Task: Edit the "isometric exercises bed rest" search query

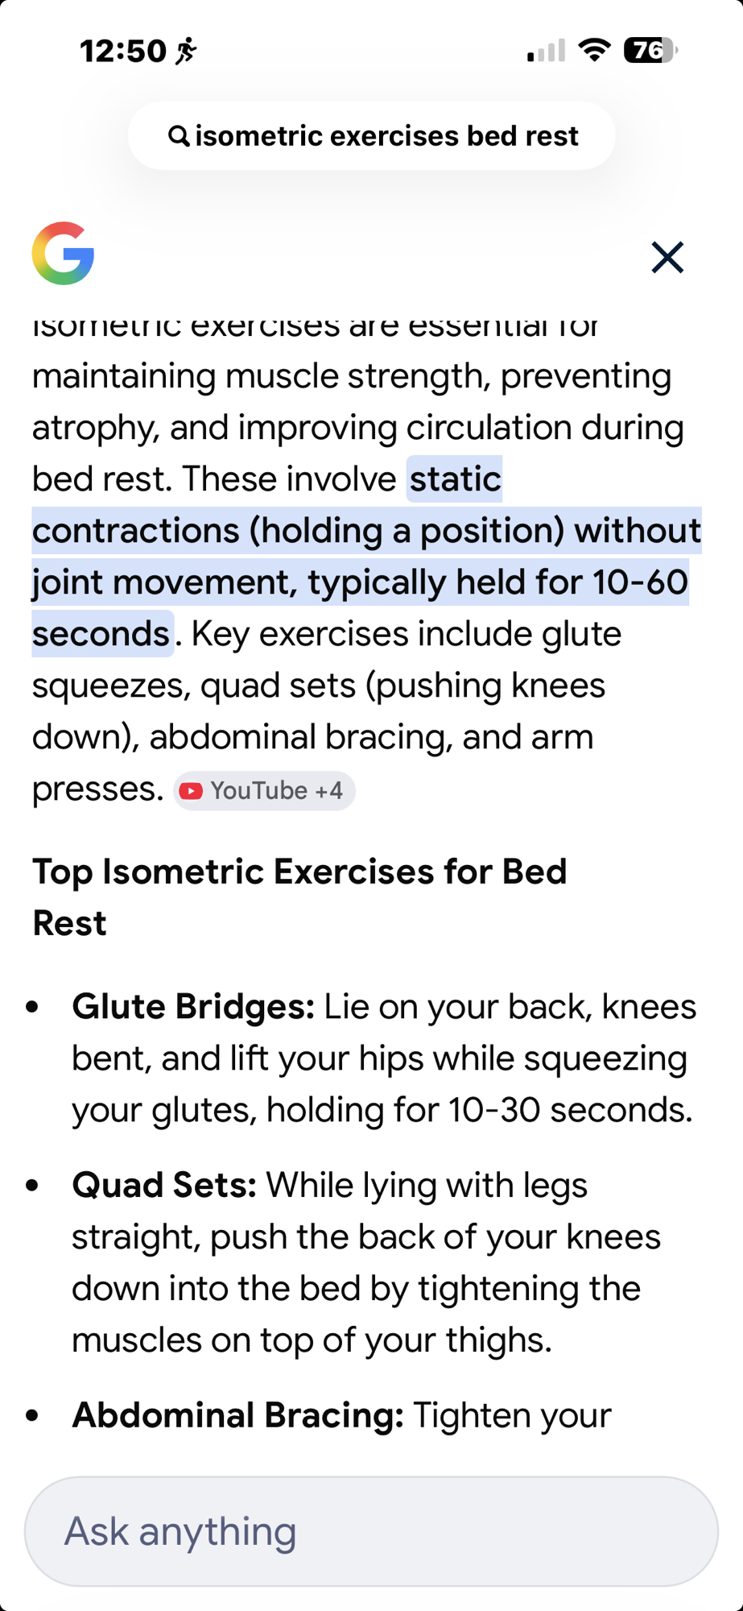Action: 386,136
